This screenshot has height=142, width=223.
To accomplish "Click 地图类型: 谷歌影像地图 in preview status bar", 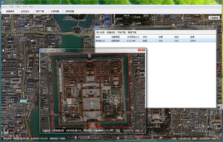I will [53, 131].
